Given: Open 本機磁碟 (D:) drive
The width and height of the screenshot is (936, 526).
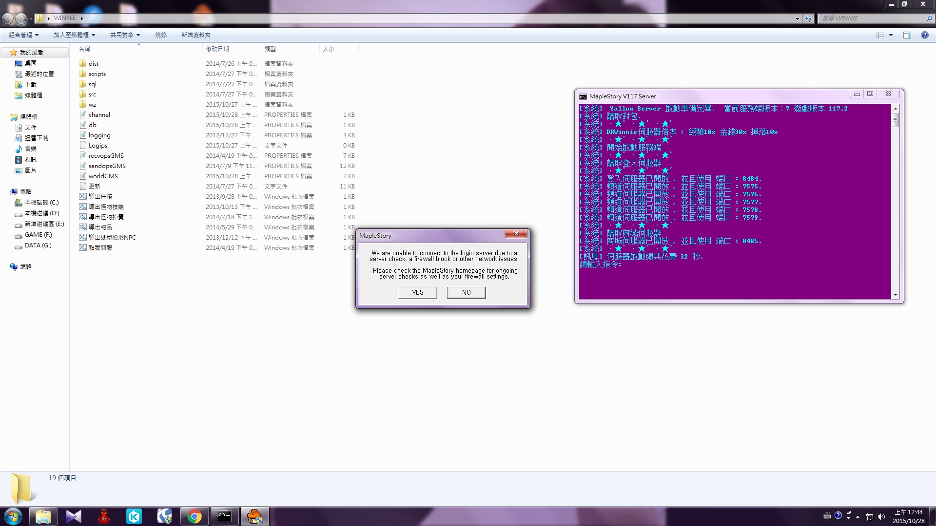Looking at the screenshot, I should click(x=42, y=213).
